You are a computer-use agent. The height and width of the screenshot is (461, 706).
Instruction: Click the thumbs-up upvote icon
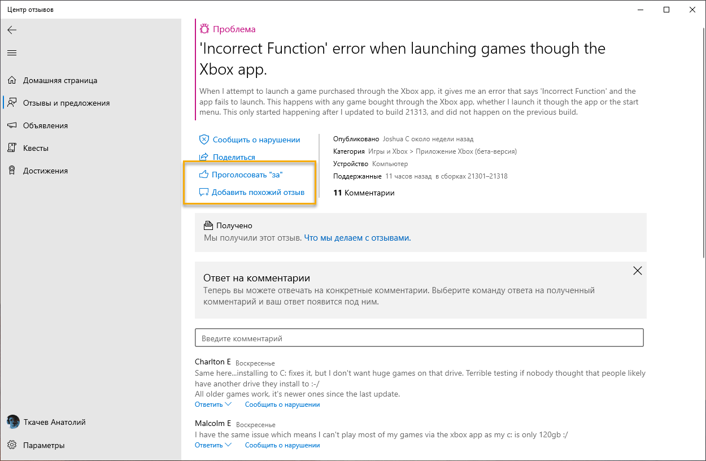coord(204,175)
